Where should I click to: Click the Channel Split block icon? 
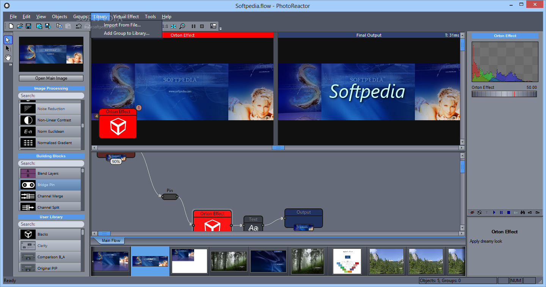coord(28,207)
